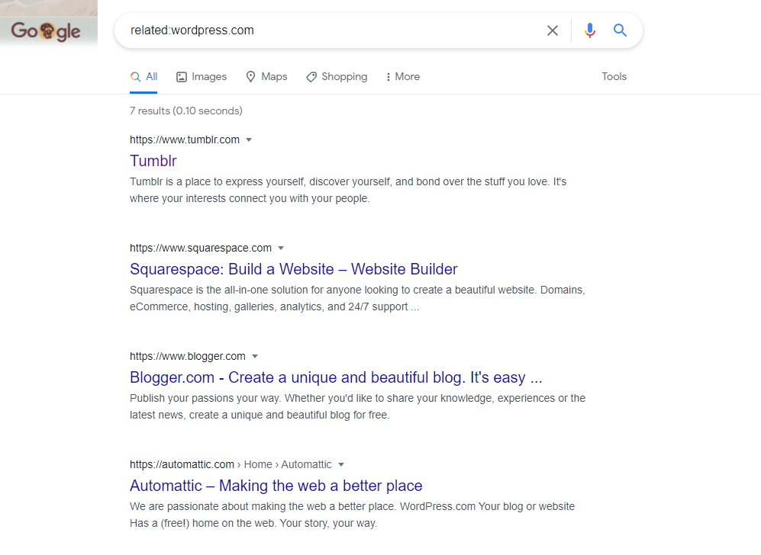Click the search input field containing related:wordpress.com
The image size is (761, 555).
point(328,30)
